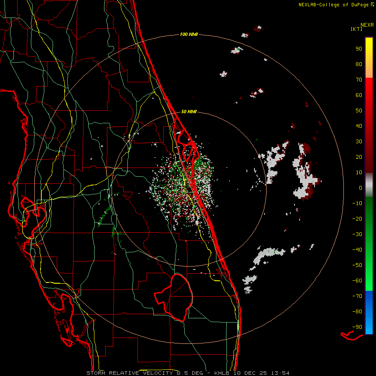Screen dimensions: 376x376
Task: Click the -90 knot value on the scale
Action: (x=357, y=327)
